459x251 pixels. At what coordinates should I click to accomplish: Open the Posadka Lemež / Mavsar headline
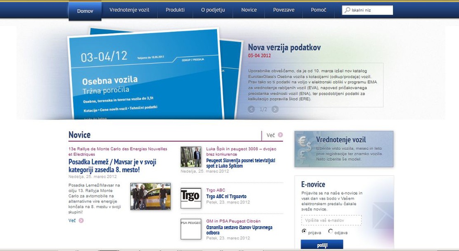point(112,165)
